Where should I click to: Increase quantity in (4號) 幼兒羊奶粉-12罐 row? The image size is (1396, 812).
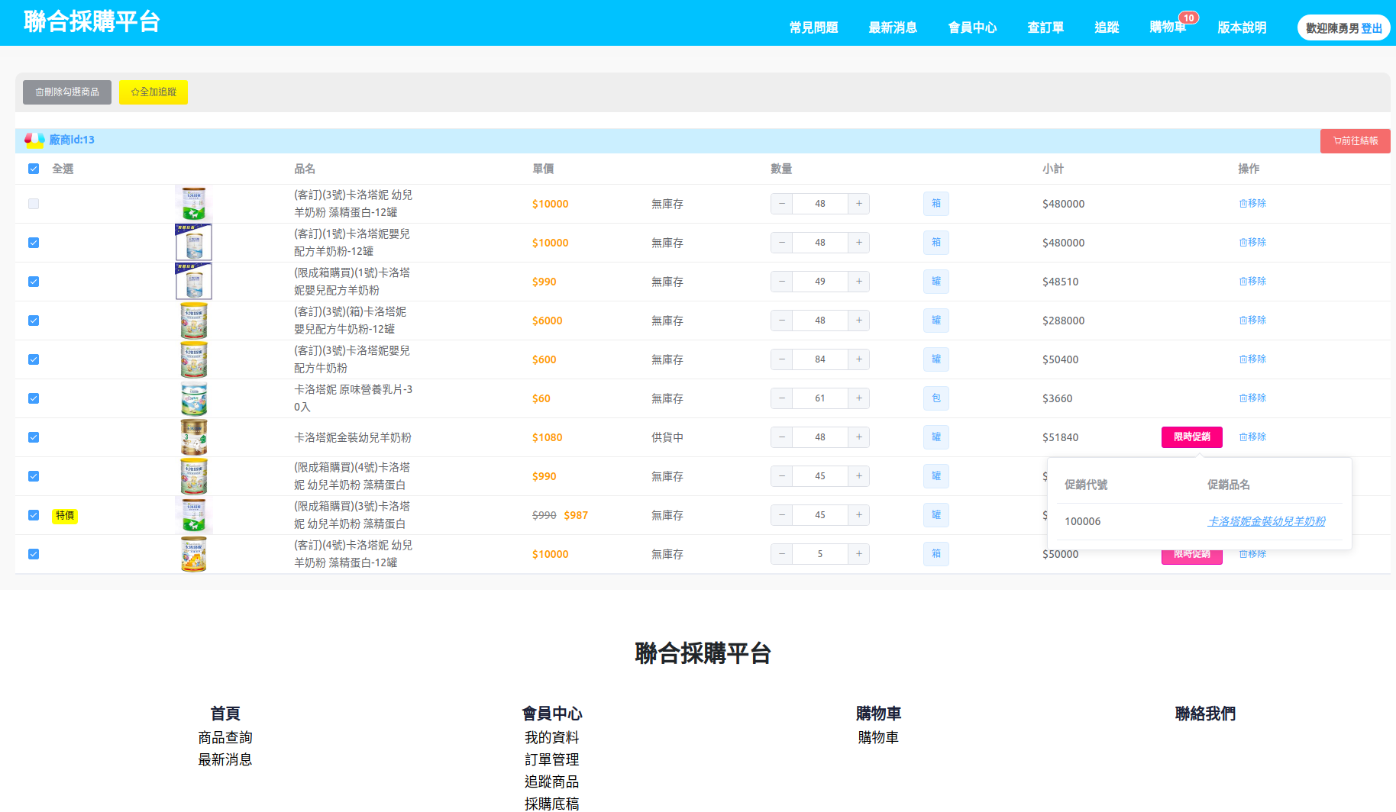click(858, 554)
